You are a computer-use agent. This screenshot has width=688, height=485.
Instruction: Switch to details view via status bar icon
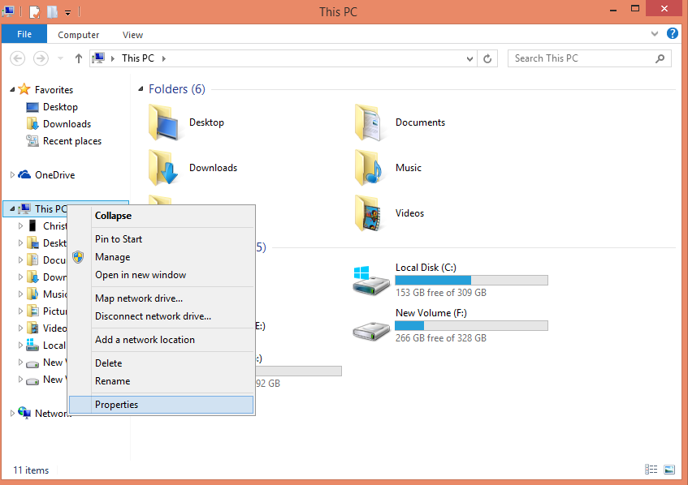(x=651, y=470)
